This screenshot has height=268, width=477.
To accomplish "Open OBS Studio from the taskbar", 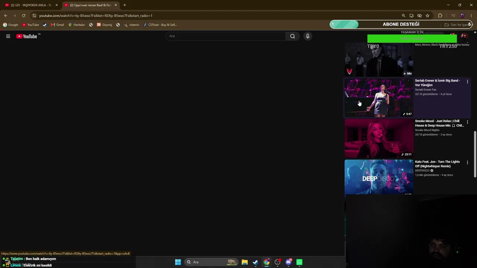I will click(277, 262).
